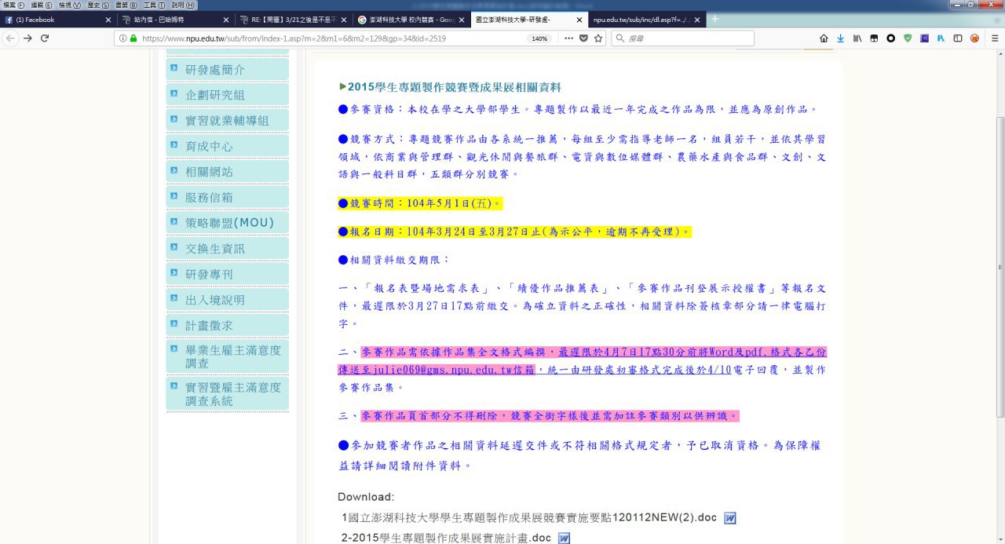Open the 工具 (Tools) menu
Screen dimensions: 1005x544
155,5
